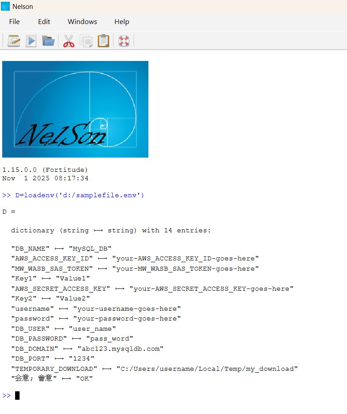The height and width of the screenshot is (414, 347).
Task: Click the dictionary with 14 entries line
Action: 111,230
